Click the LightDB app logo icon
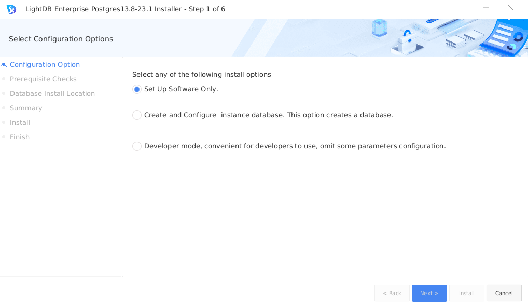Image resolution: width=528 pixels, height=307 pixels. pos(11,9)
